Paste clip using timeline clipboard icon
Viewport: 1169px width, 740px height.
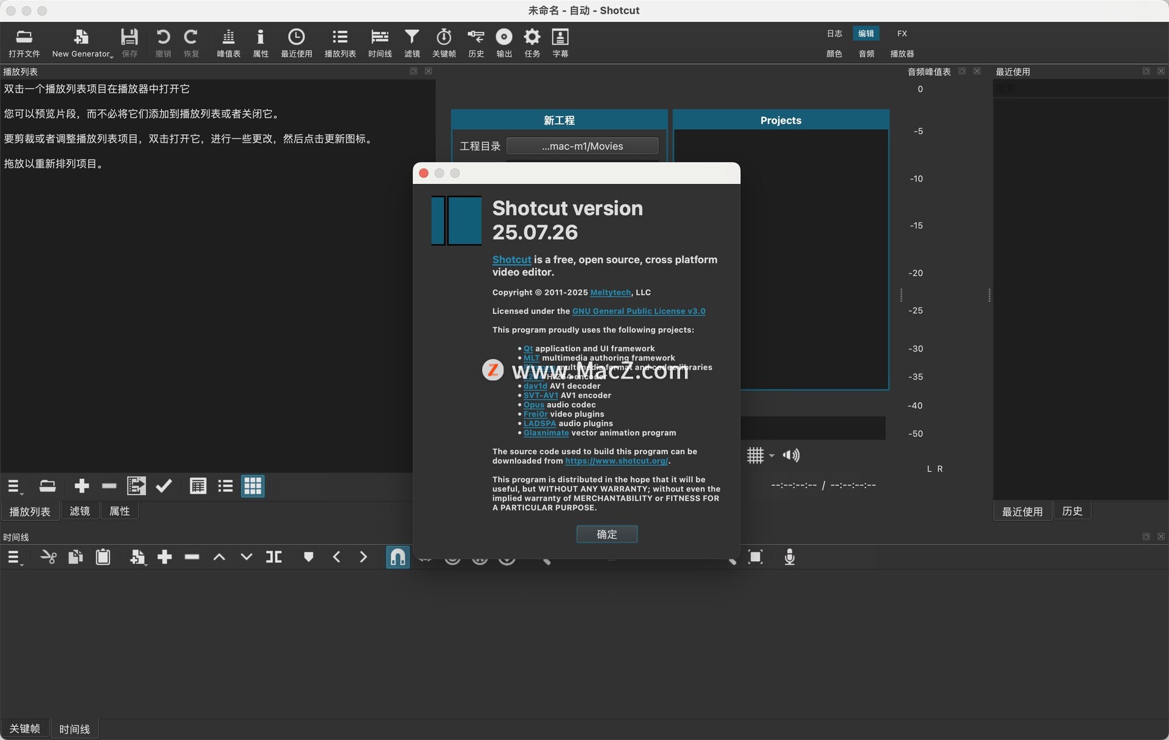coord(103,557)
